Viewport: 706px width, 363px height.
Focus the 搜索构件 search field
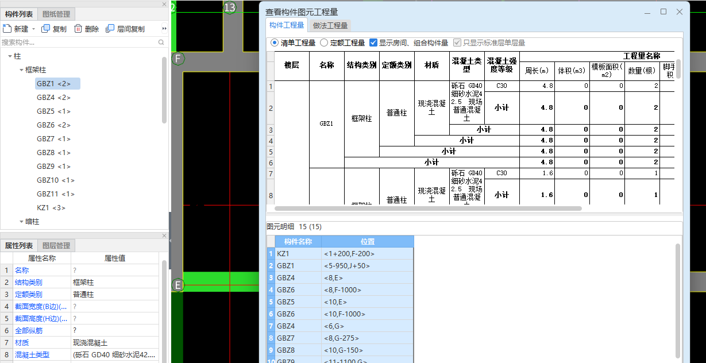click(79, 42)
